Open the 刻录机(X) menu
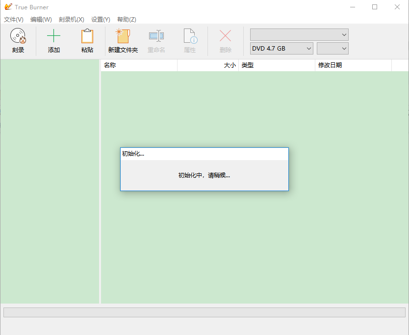Image resolution: width=409 pixels, height=335 pixels. pyautogui.click(x=72, y=20)
